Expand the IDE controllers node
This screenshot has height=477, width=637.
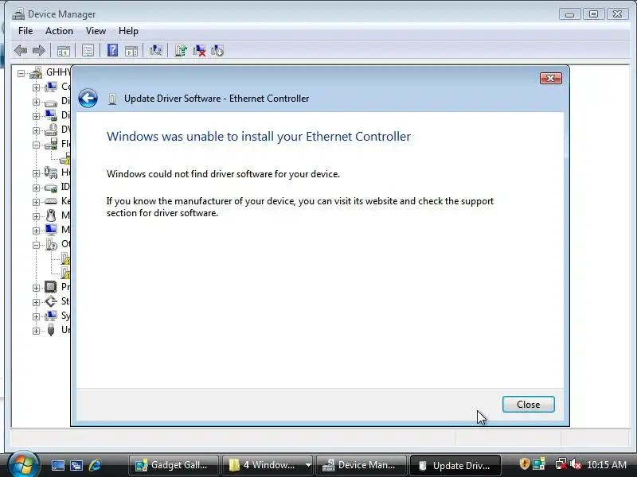point(36,188)
